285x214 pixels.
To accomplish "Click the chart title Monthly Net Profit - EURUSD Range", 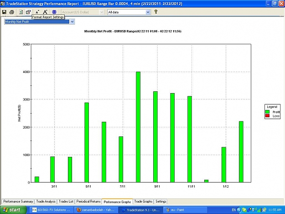I will tap(133, 31).
